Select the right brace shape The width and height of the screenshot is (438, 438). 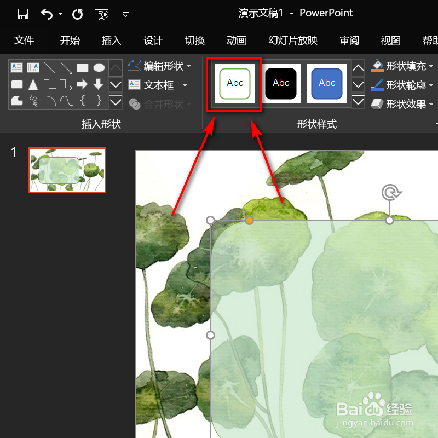99,101
